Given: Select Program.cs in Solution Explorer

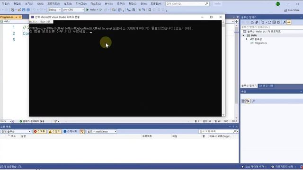Looking at the screenshot, I should (x=260, y=43).
